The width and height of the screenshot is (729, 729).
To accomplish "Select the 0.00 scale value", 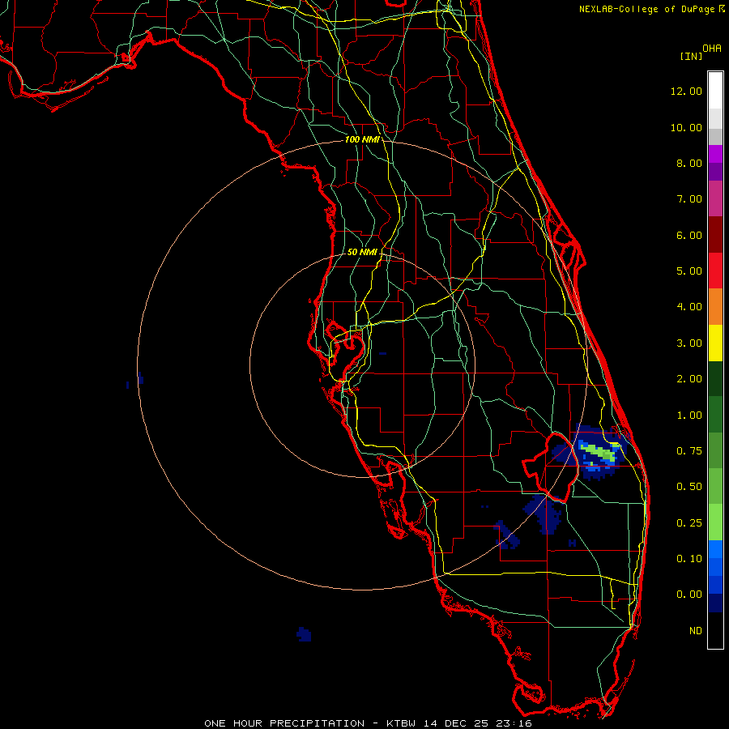I will 689,595.
